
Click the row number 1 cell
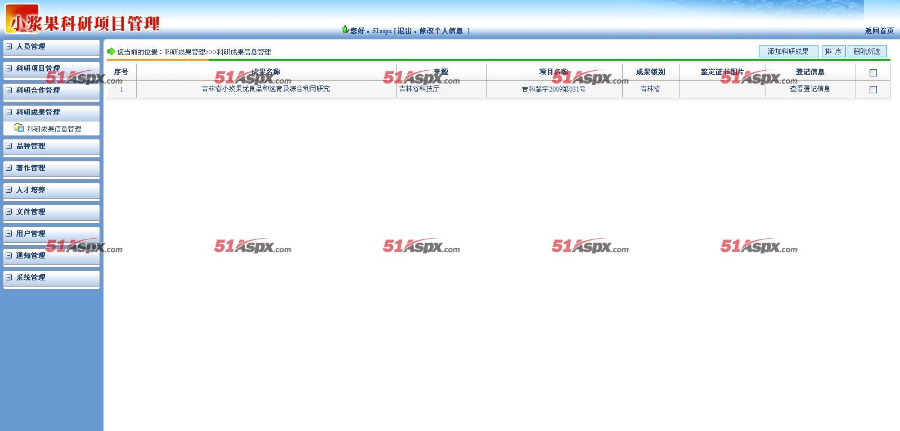[121, 89]
